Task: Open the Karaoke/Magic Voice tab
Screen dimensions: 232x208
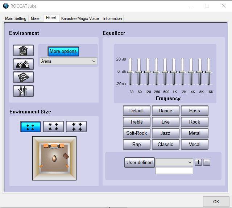Action: coord(80,18)
